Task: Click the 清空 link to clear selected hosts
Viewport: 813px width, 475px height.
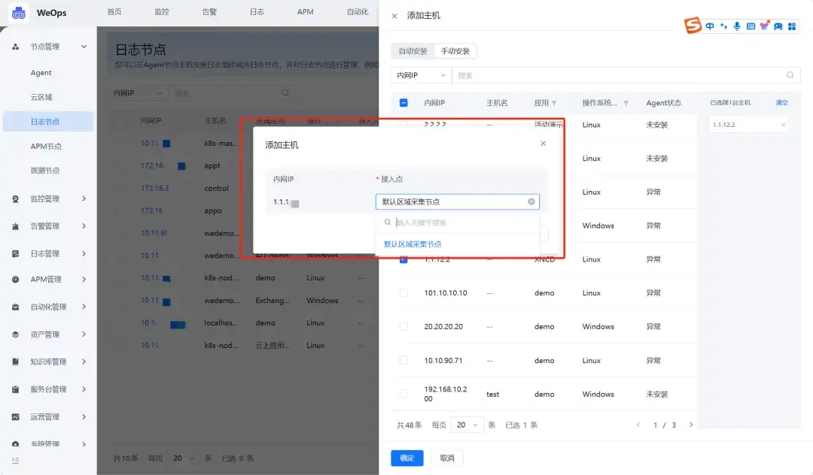Action: 781,102
